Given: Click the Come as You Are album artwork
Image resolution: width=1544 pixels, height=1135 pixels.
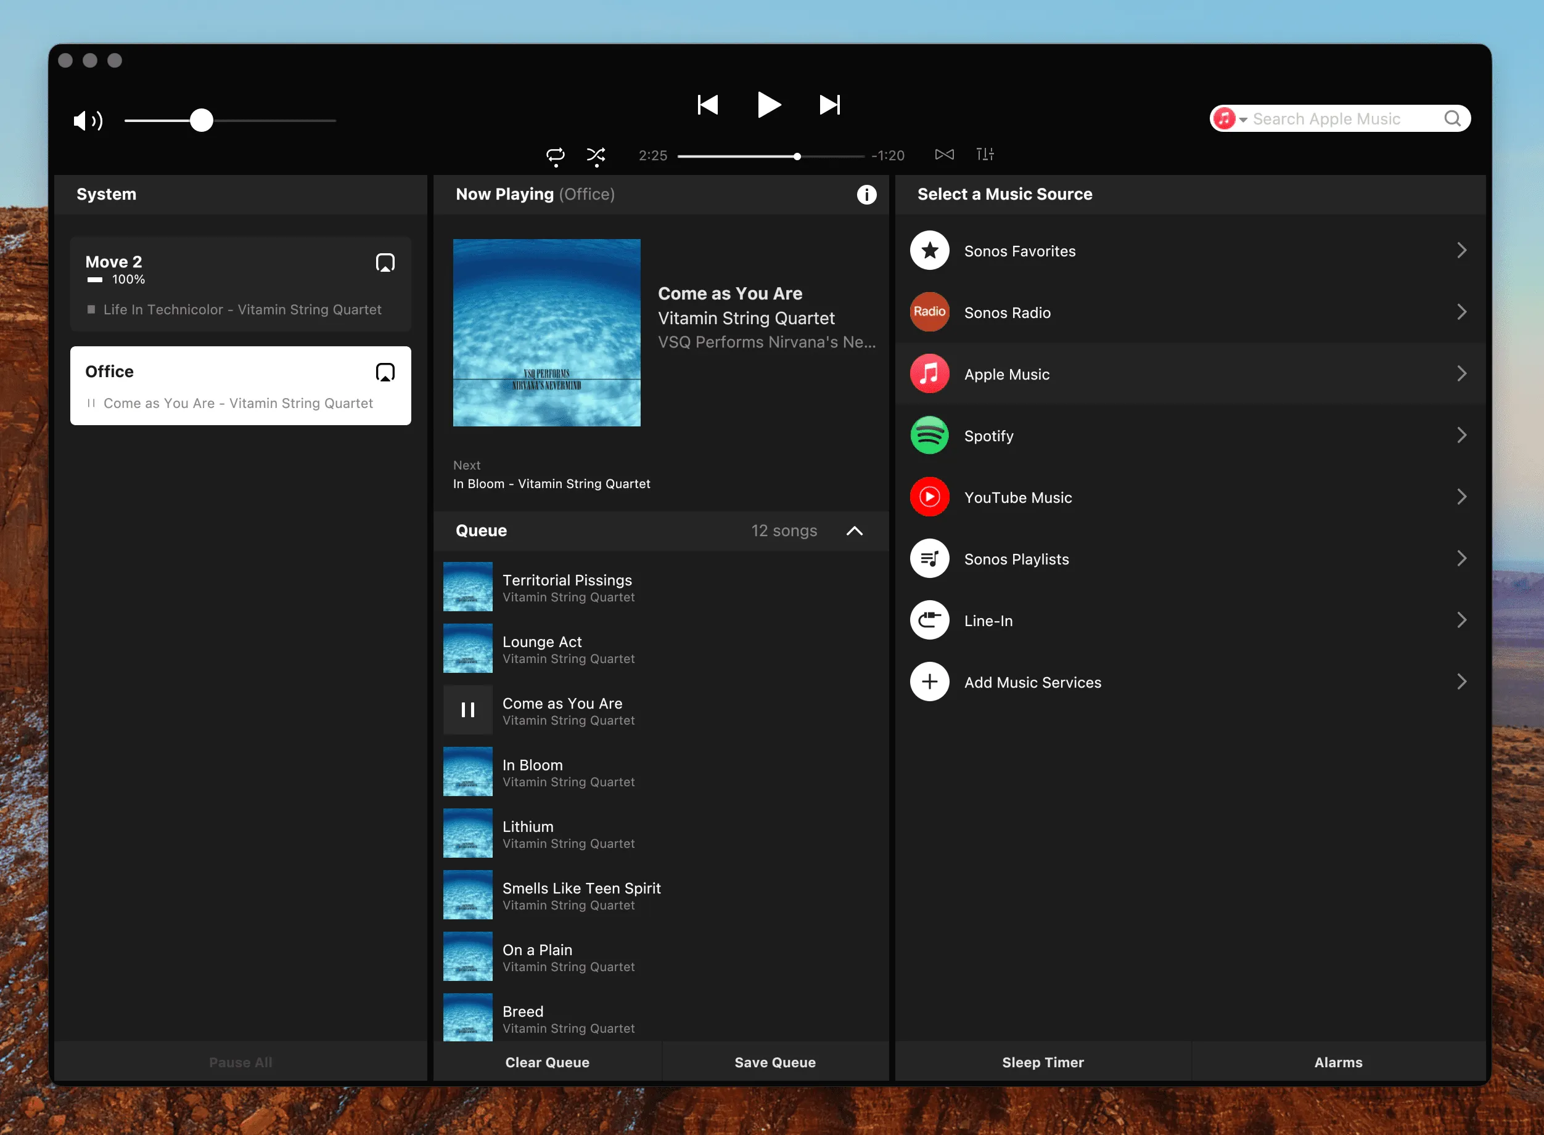Looking at the screenshot, I should click(546, 333).
